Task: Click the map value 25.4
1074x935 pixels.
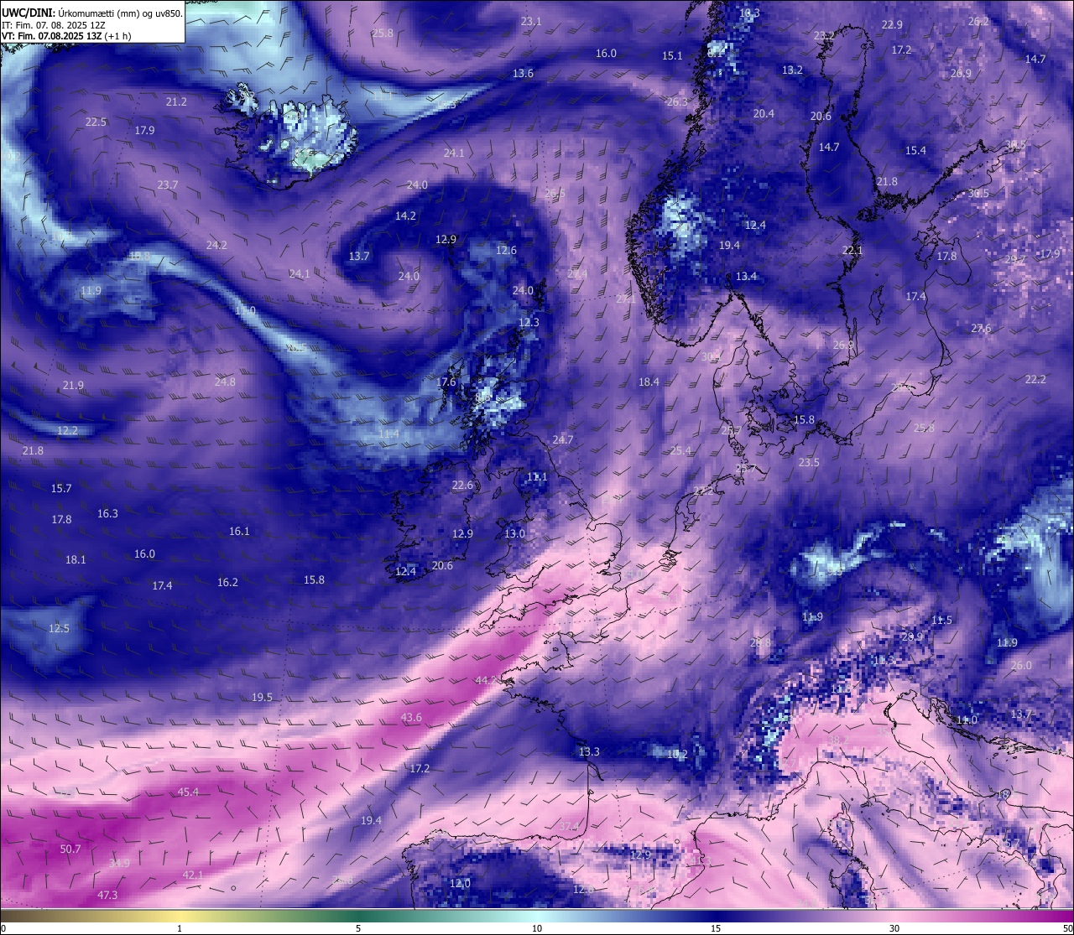Action: (x=681, y=450)
